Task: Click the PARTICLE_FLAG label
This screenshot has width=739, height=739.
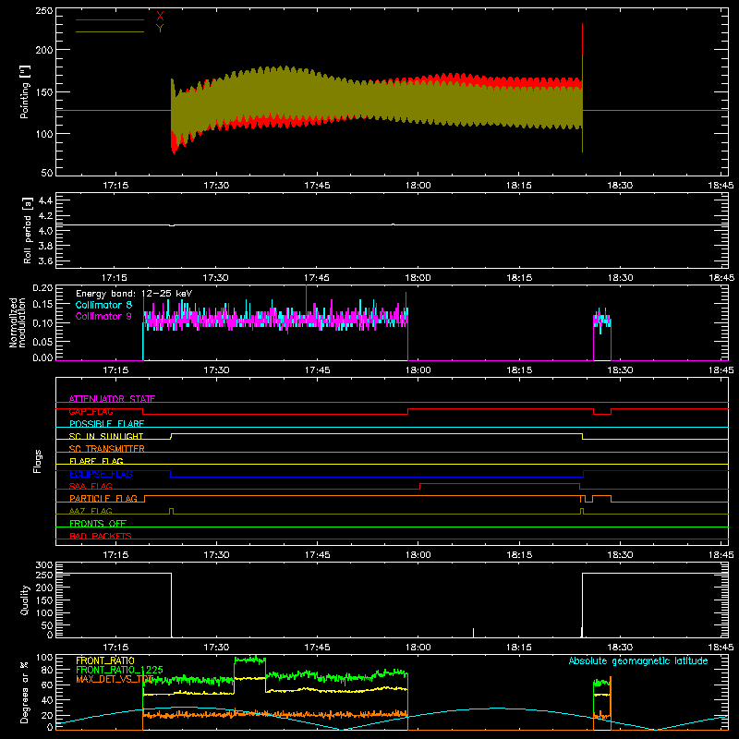Action: tap(103, 499)
